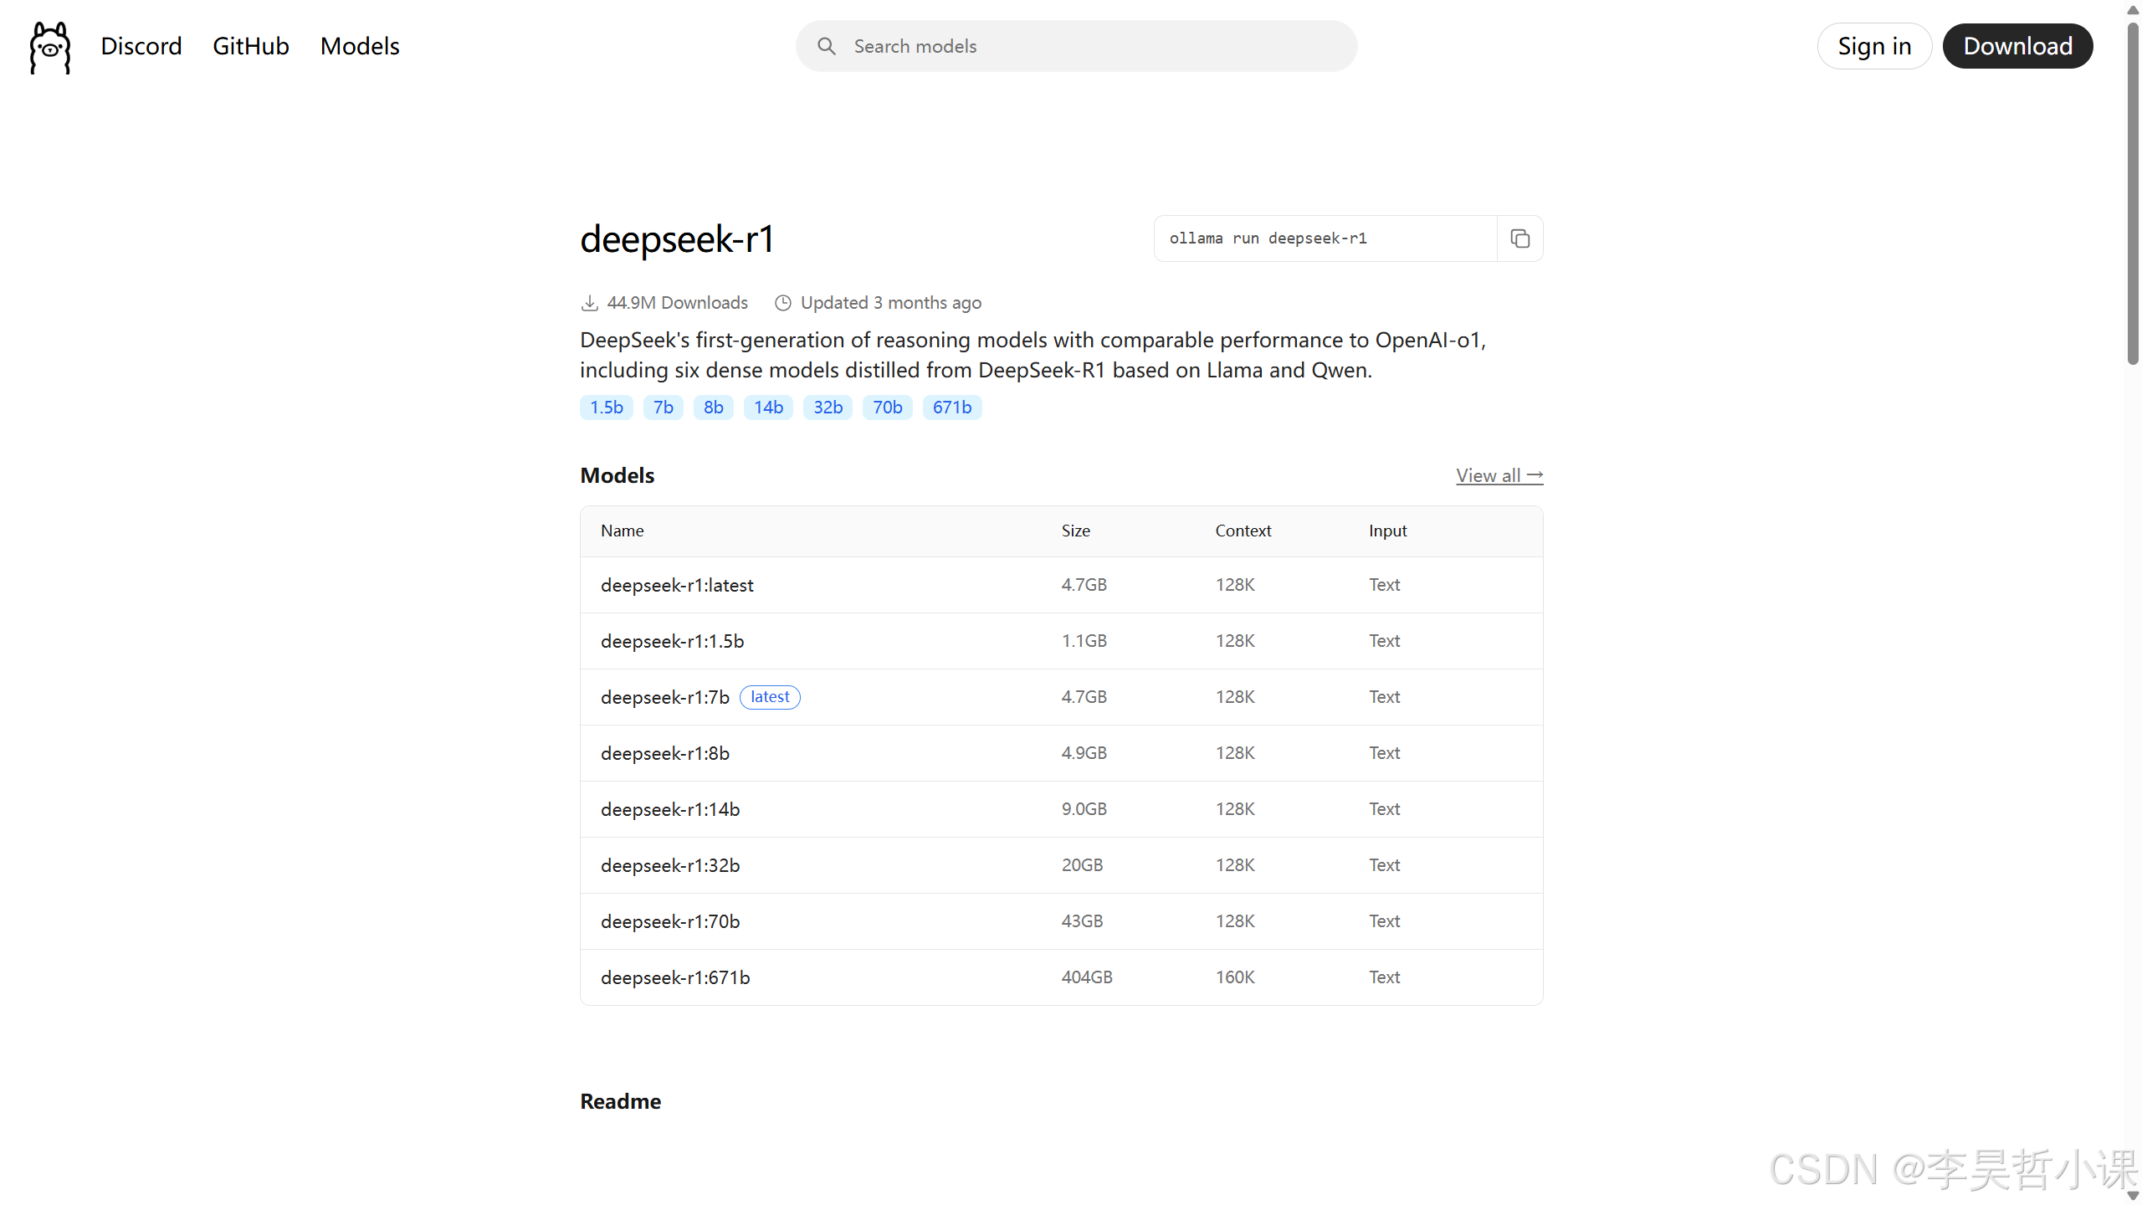Select the 70b size tag

pos(887,408)
